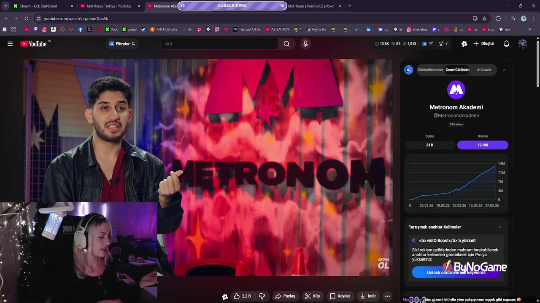Image resolution: width=540 pixels, height=303 pixels.
Task: Focus the Ara search field
Action: click(x=219, y=44)
